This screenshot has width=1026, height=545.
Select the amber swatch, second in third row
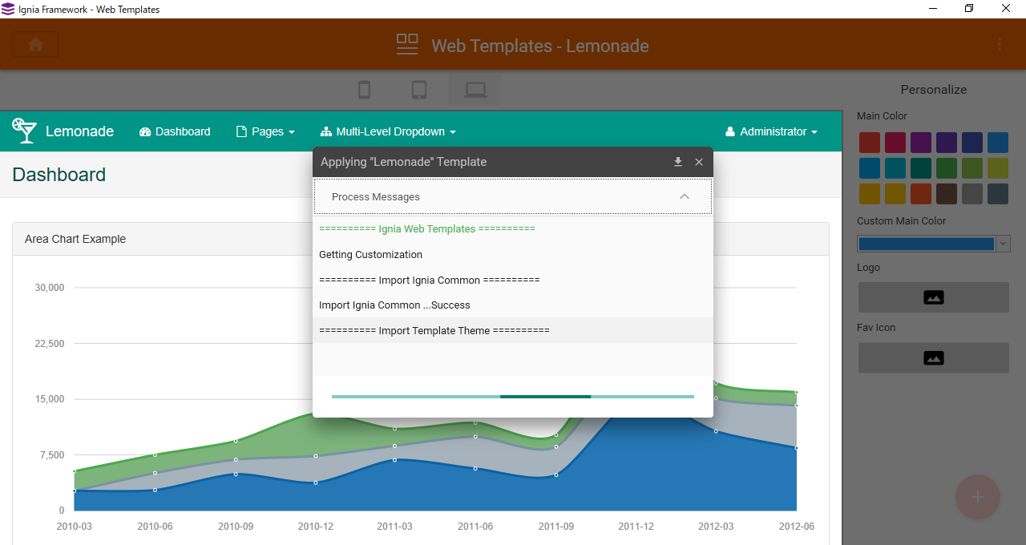click(x=895, y=194)
